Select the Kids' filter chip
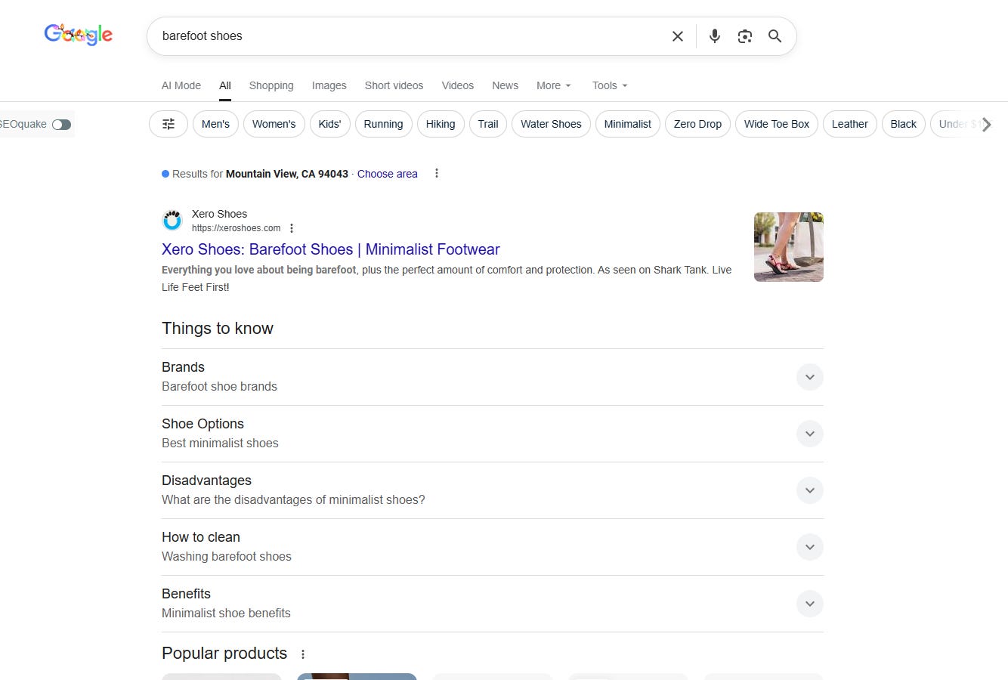This screenshot has width=1008, height=680. pyautogui.click(x=329, y=124)
